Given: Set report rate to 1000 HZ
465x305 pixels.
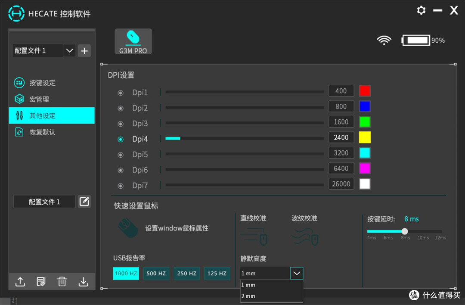Looking at the screenshot, I should [x=126, y=273].
